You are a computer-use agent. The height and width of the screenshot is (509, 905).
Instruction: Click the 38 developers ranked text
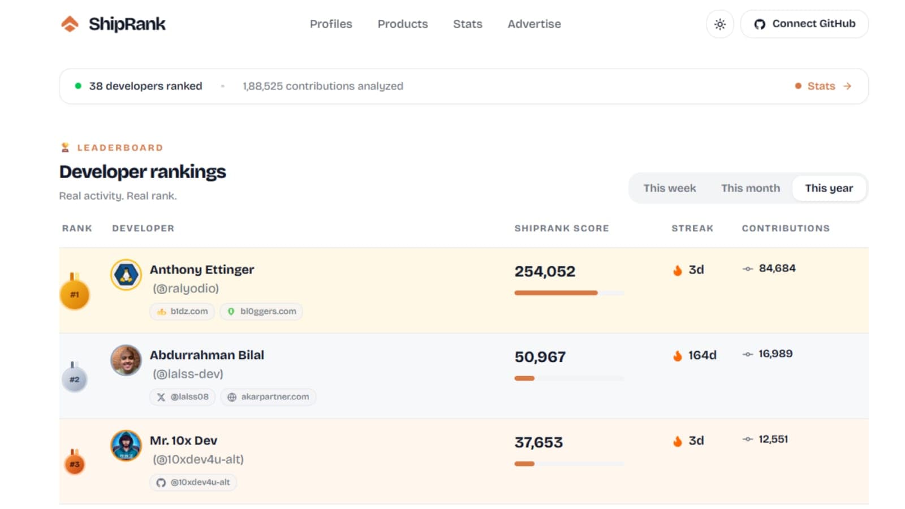coord(145,86)
